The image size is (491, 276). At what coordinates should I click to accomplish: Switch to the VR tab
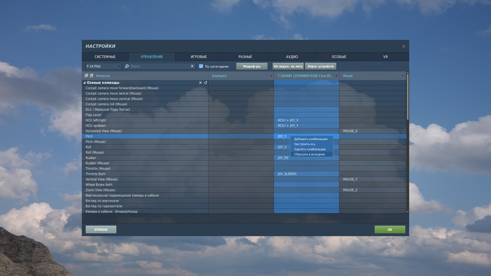coord(386,57)
